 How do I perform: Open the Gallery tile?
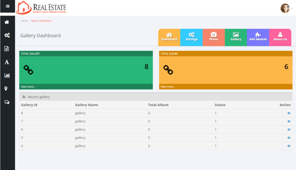(236, 37)
